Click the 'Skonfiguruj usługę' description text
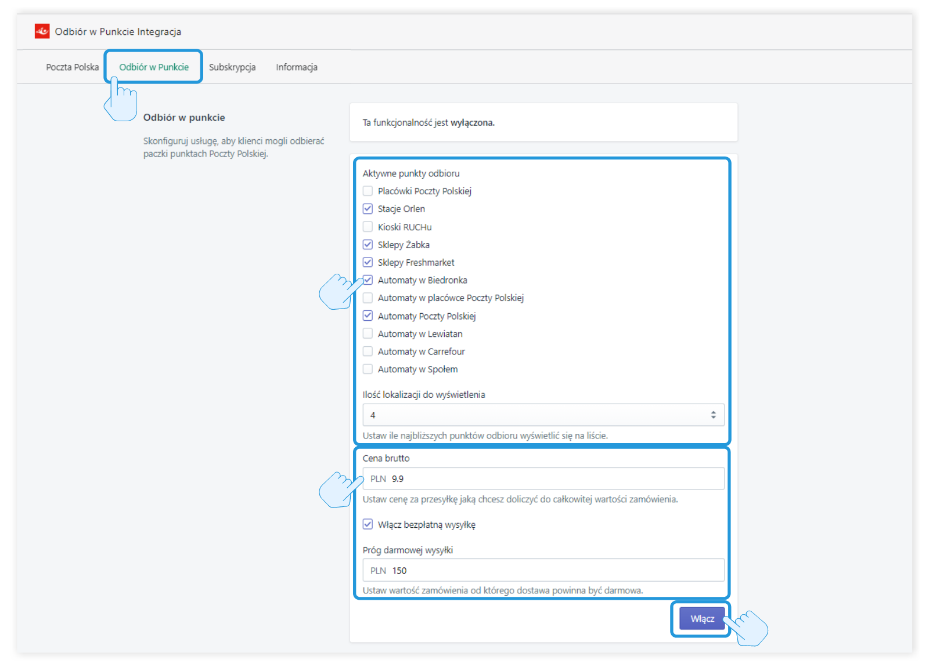 233,147
